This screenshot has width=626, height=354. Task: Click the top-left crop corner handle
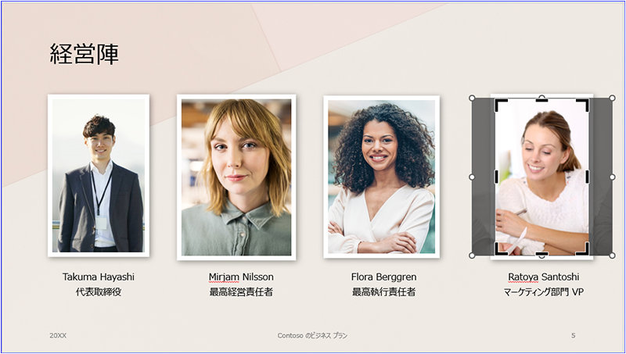point(500,105)
